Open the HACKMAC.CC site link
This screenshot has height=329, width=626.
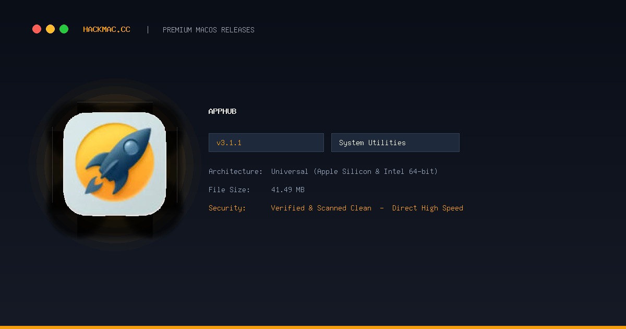click(106, 30)
